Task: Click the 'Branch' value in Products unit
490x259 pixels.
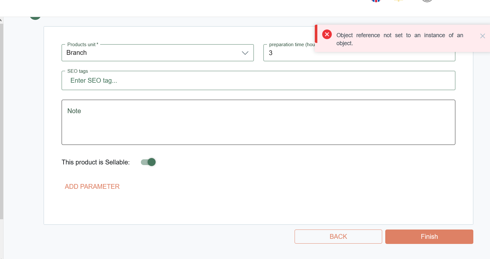Action: coord(77,53)
